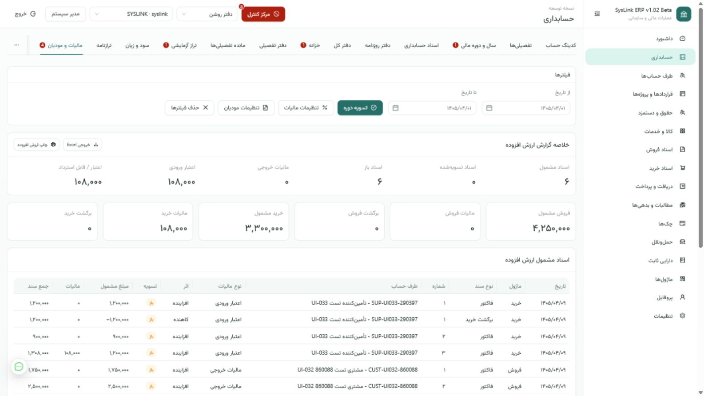Collapse the sidebar with the menu toggle icon
Viewport: 704px width, 396px height.
(597, 14)
